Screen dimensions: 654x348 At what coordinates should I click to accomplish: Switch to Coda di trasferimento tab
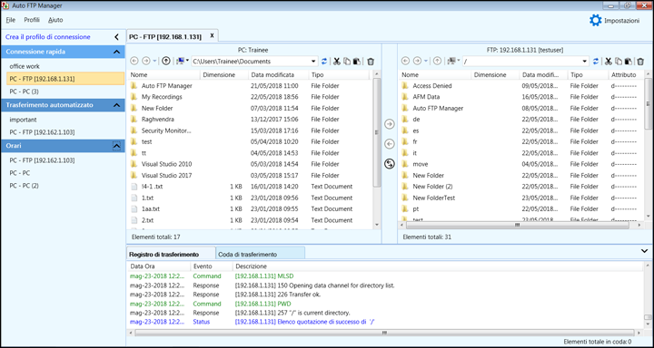click(x=253, y=255)
